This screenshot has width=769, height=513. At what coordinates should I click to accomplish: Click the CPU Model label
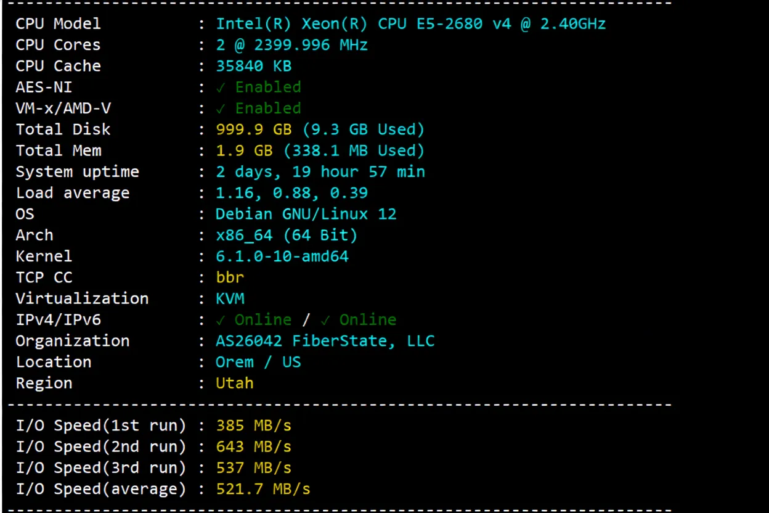[58, 24]
